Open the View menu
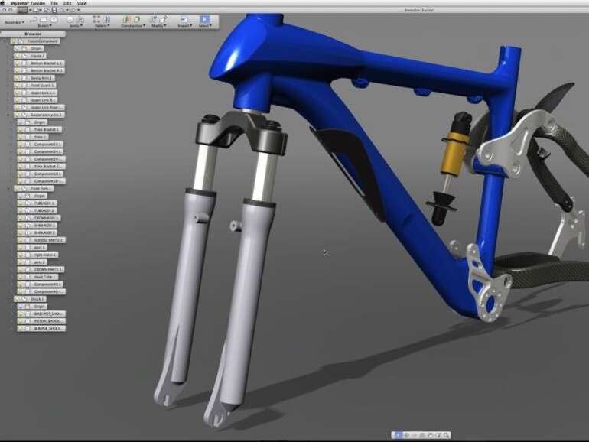 pos(82,3)
